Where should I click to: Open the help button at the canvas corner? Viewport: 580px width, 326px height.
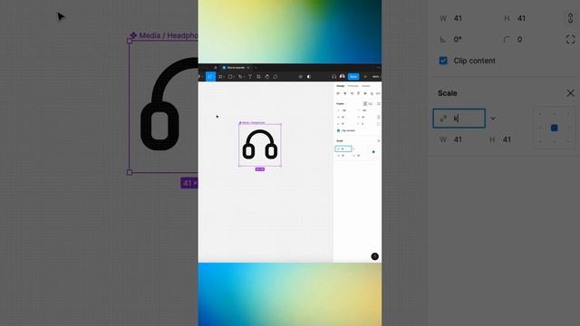coord(374,256)
